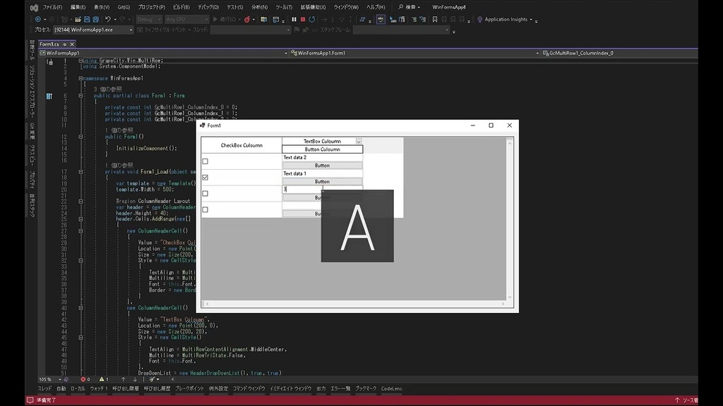The height and width of the screenshot is (406, 723).
Task: Click the vertical scrollbar in Form1 window
Action: 510,219
